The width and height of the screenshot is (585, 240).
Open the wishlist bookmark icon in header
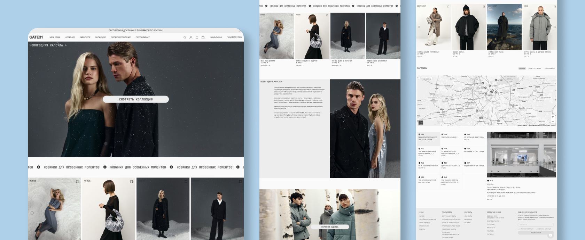[x=197, y=38]
